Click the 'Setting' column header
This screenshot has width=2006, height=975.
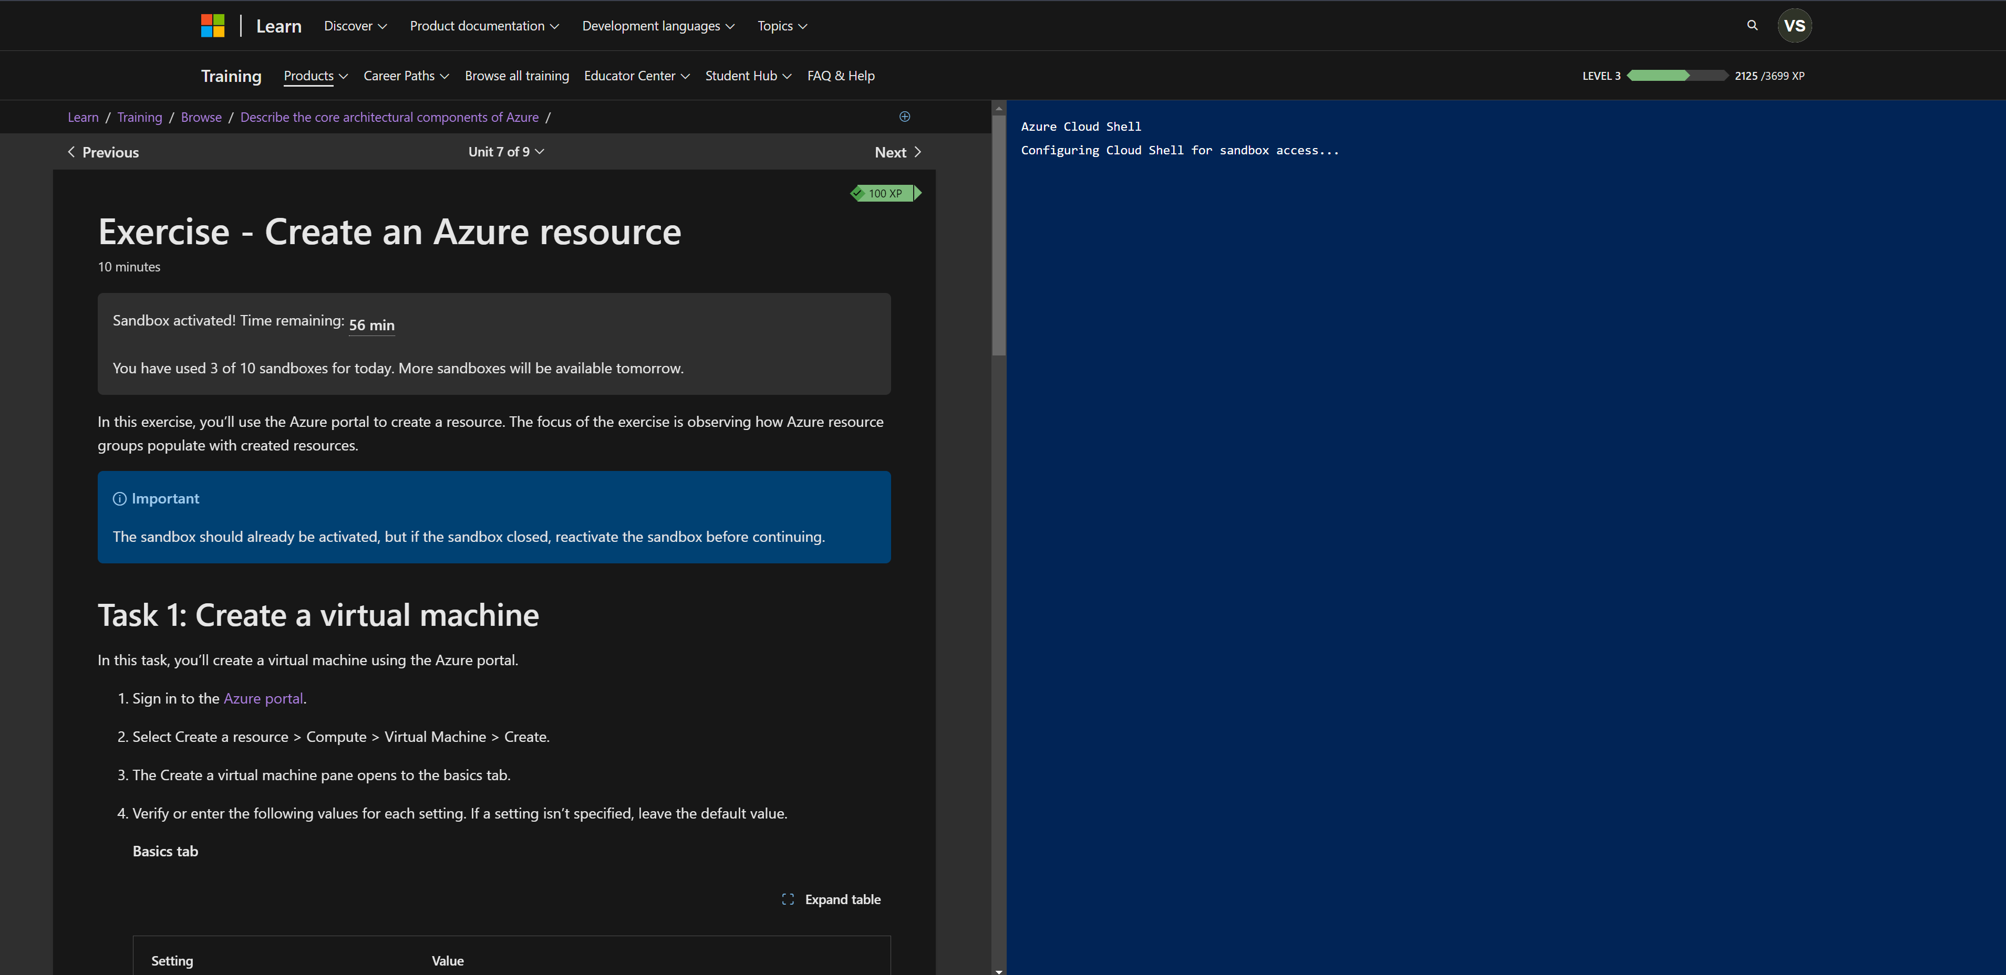click(172, 961)
